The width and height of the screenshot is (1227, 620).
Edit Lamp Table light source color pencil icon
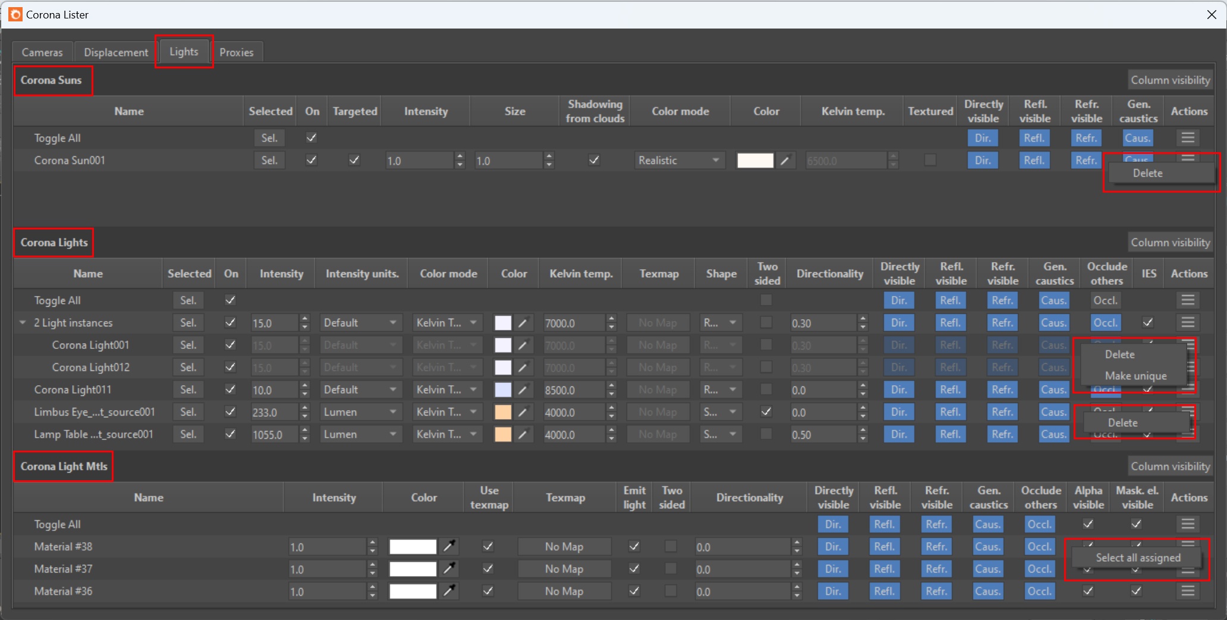pyautogui.click(x=523, y=435)
